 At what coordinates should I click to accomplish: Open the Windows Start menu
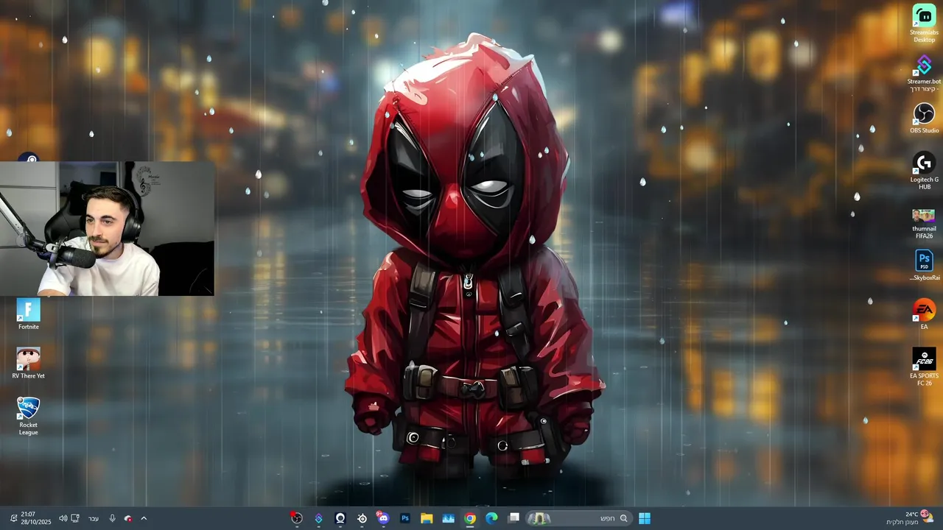tap(645, 518)
